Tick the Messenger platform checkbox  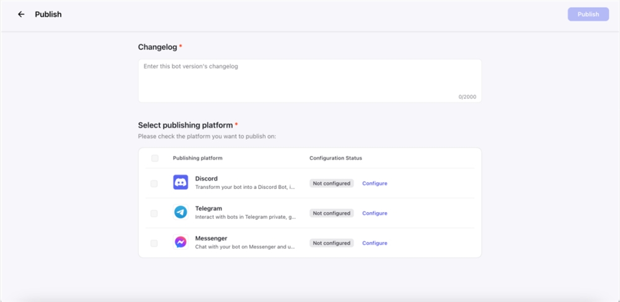tap(154, 243)
